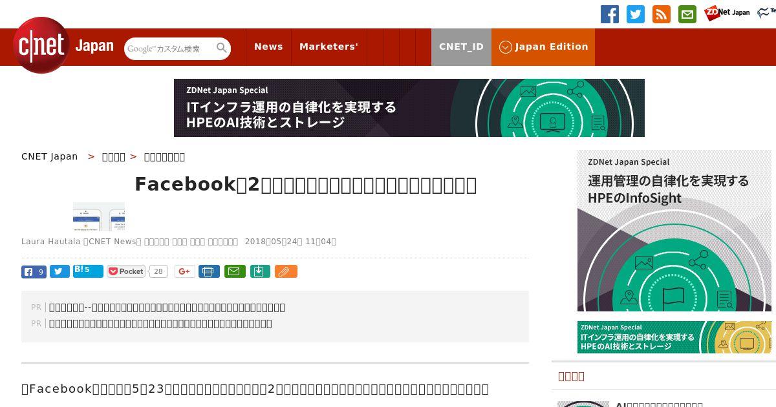Open the Marketers' menu item
The width and height of the screenshot is (776, 407).
(329, 47)
